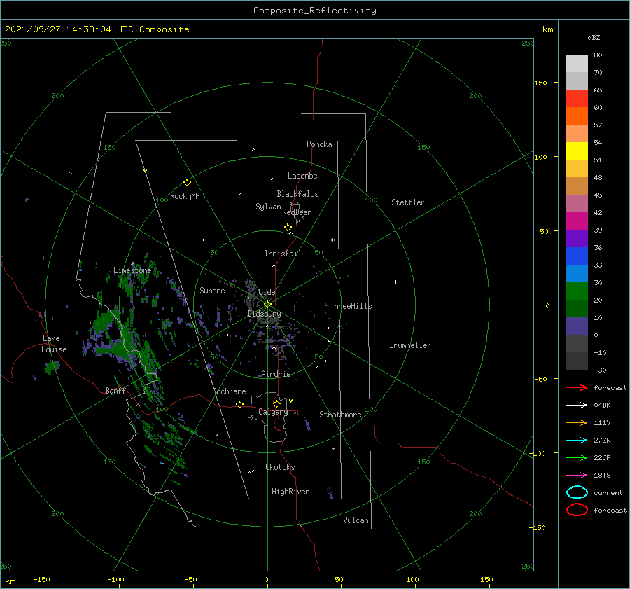Click the yellow diamond marker below Cochrane

tap(240, 405)
